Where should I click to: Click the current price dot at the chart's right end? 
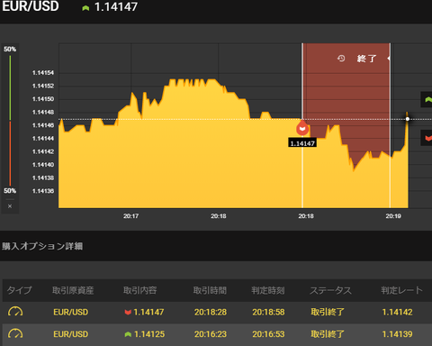408,119
